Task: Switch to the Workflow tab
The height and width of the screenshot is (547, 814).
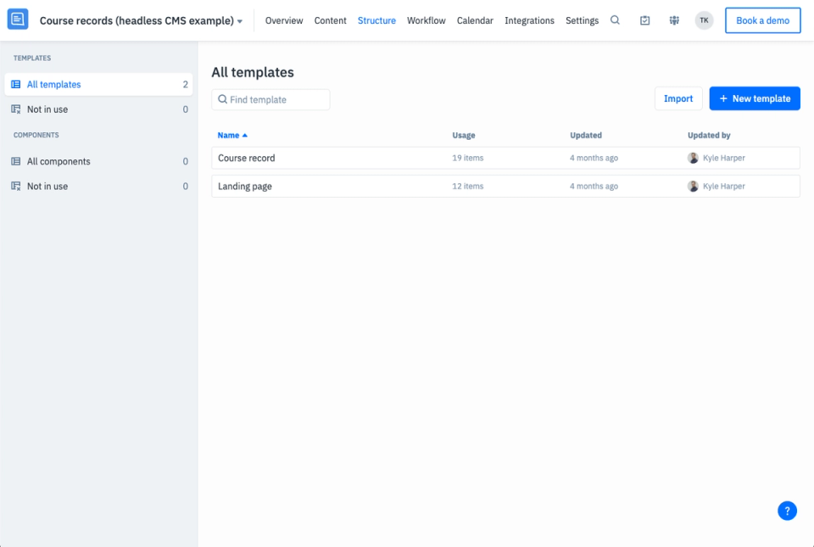Action: pyautogui.click(x=426, y=20)
